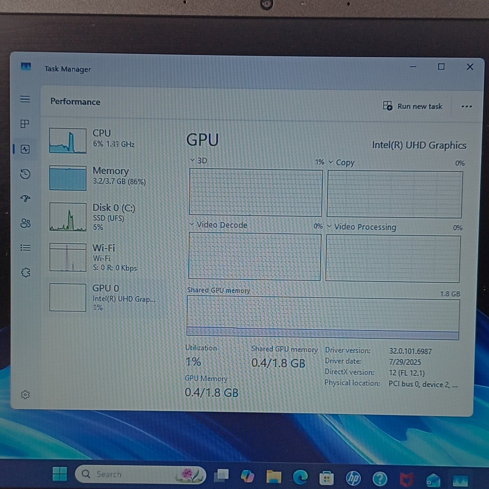489x489 pixels.
Task: Click the Utilization 1% value
Action: pyautogui.click(x=193, y=362)
